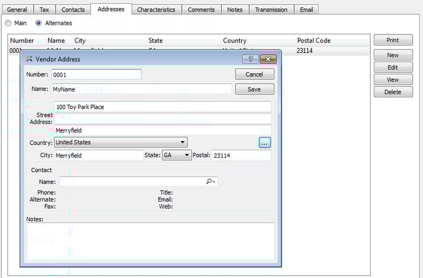The image size is (423, 278).
Task: Switch to the Email tab
Action: (306, 10)
